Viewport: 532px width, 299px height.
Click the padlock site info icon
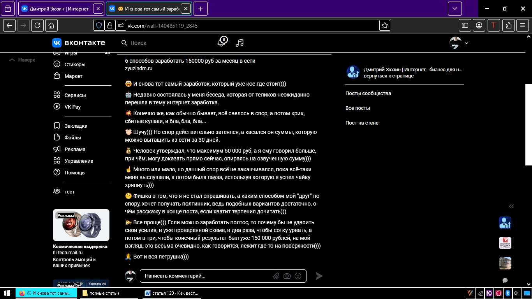(x=110, y=25)
